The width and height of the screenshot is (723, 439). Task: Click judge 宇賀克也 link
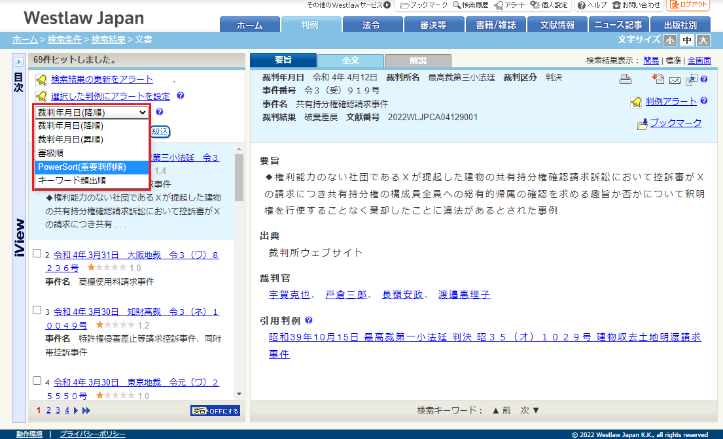pos(290,295)
